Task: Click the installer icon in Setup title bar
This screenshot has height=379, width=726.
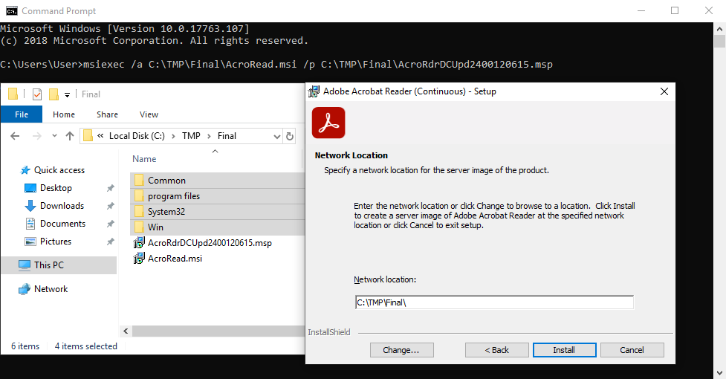Action: point(314,91)
